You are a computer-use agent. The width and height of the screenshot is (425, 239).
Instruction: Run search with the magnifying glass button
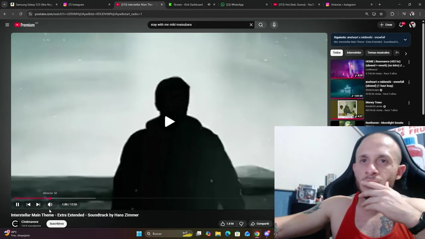[x=261, y=25]
